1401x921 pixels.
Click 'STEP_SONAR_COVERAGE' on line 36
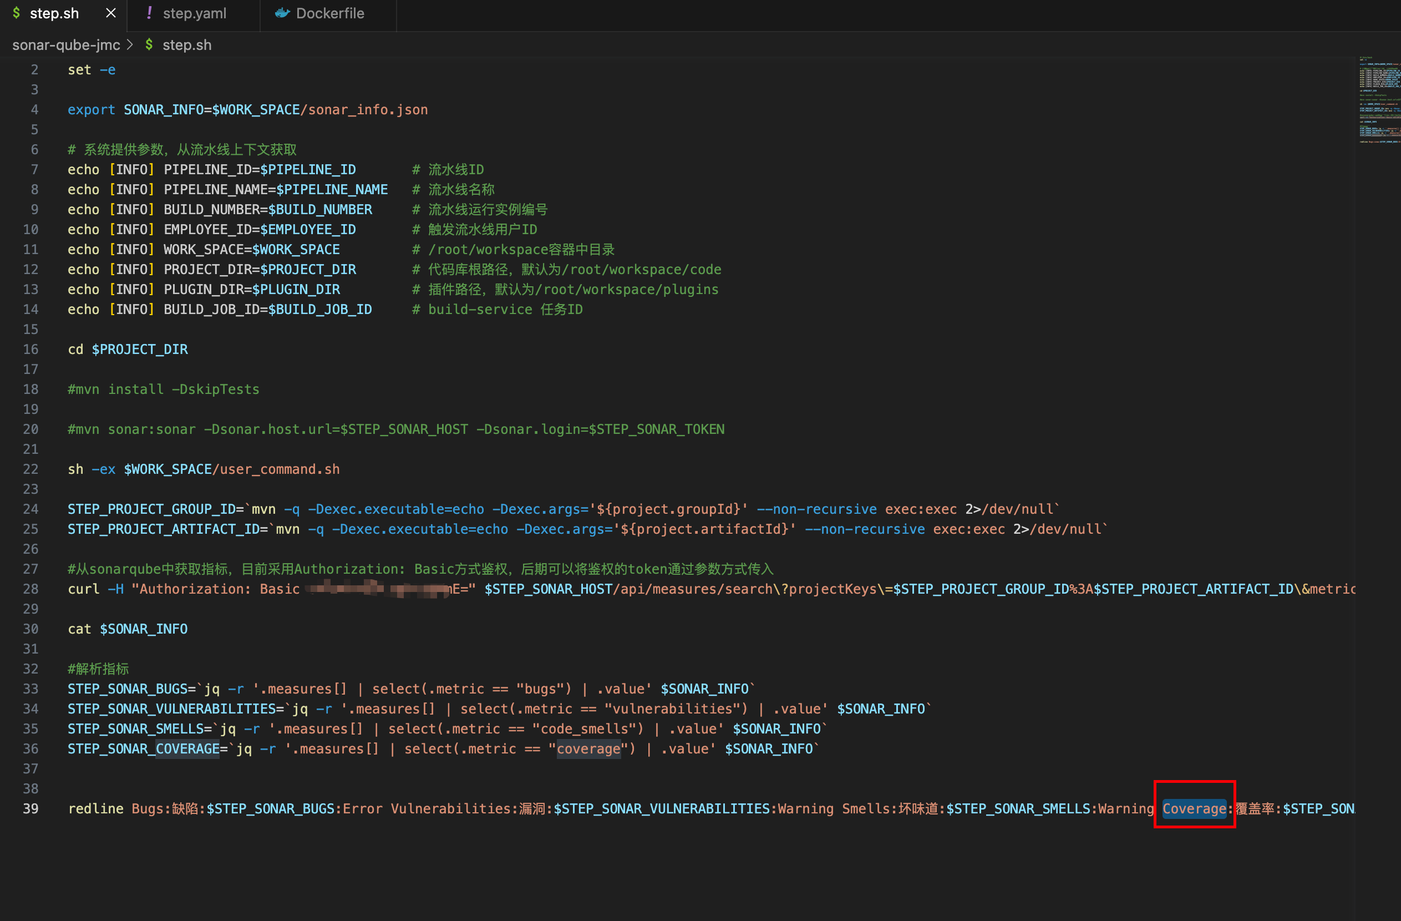click(x=144, y=749)
